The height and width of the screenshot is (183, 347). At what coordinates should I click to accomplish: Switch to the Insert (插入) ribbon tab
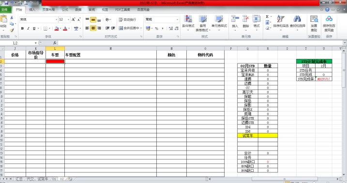[32, 10]
